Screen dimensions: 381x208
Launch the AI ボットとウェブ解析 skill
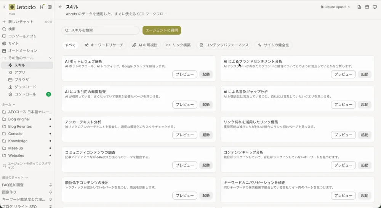point(206,74)
